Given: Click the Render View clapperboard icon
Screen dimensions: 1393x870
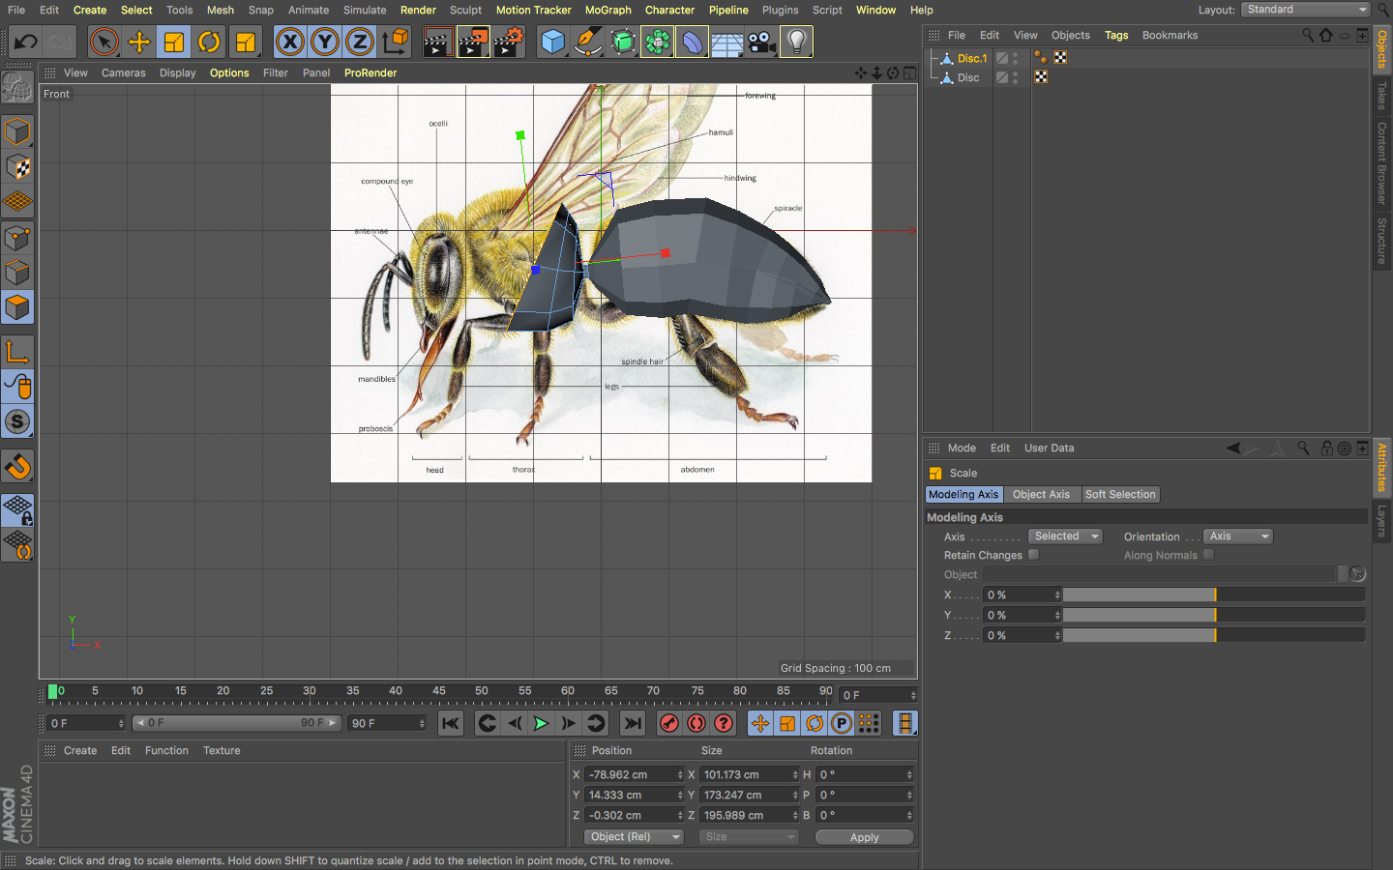Looking at the screenshot, I should (437, 43).
